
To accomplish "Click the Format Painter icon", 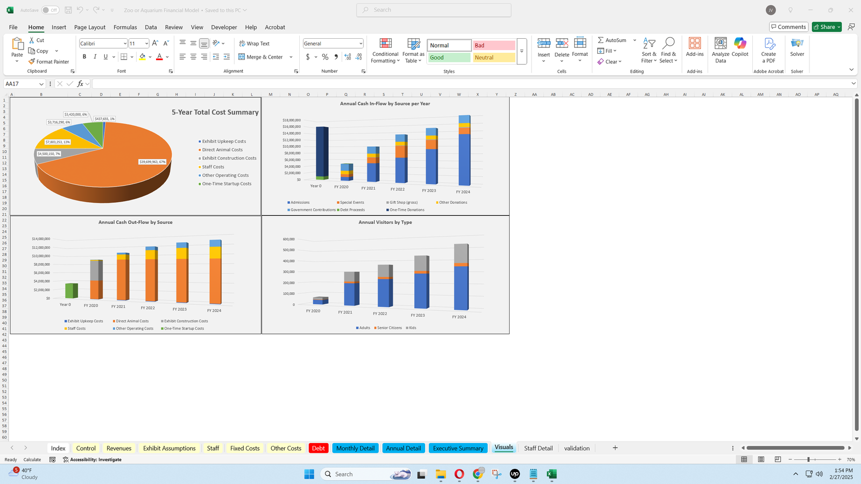I will click(32, 62).
